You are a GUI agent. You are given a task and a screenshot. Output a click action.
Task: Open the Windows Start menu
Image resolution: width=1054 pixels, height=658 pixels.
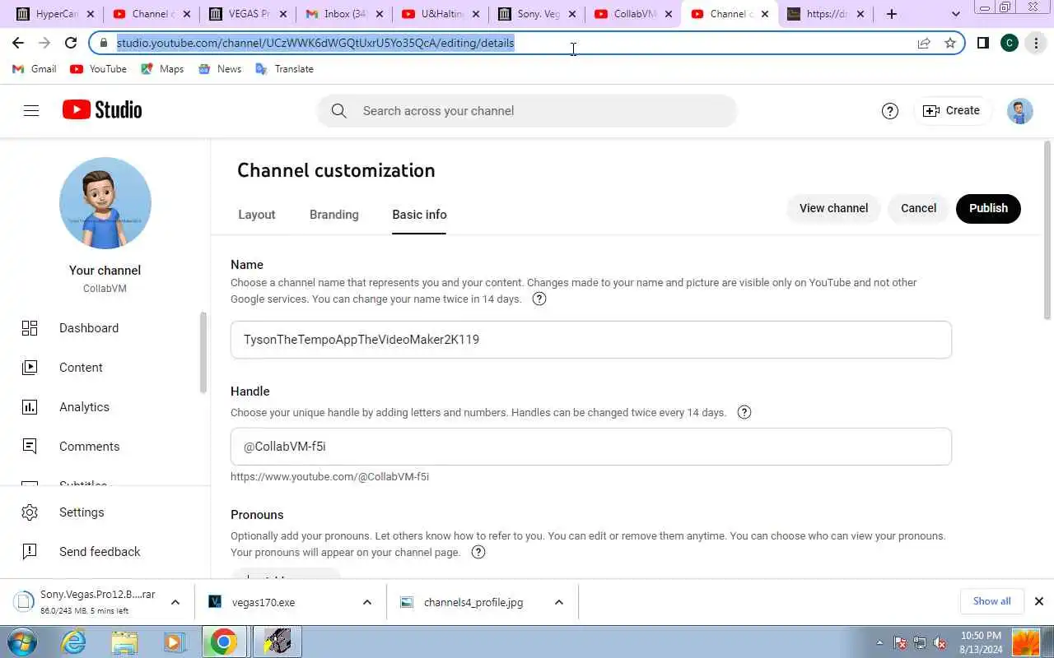(21, 642)
